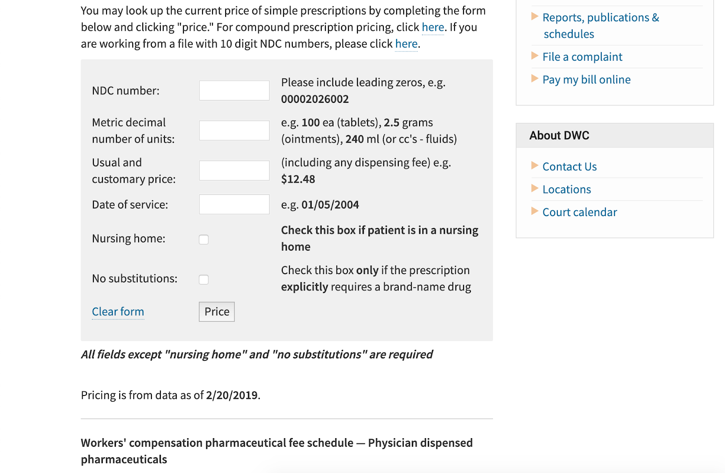Click arrow icon beside Locations
The image size is (725, 473).
click(x=535, y=188)
